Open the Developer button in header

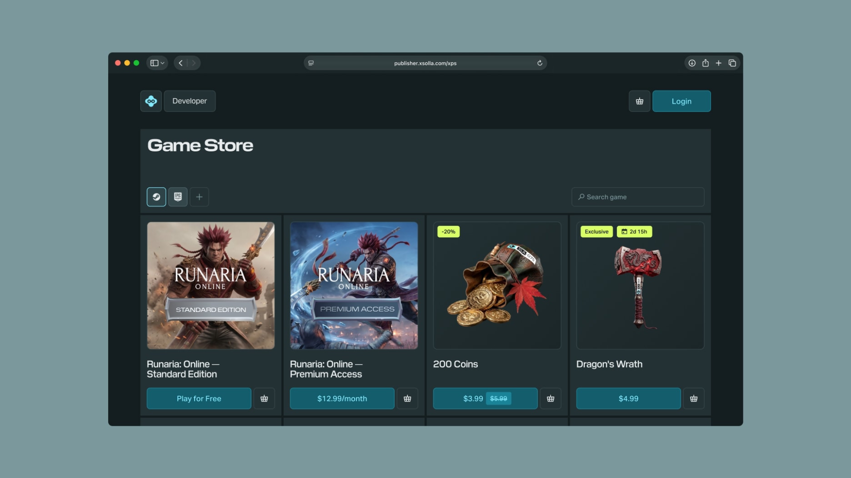point(190,101)
